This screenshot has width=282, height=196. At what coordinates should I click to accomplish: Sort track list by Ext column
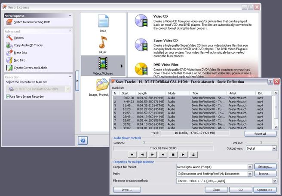point(264,93)
